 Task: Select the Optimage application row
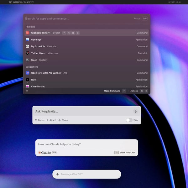pos(87,40)
